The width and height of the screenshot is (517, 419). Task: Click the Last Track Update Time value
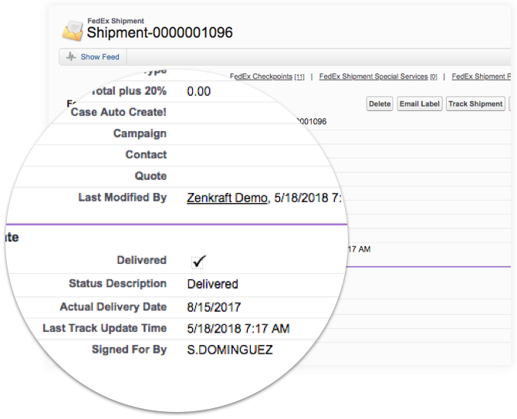click(x=238, y=329)
